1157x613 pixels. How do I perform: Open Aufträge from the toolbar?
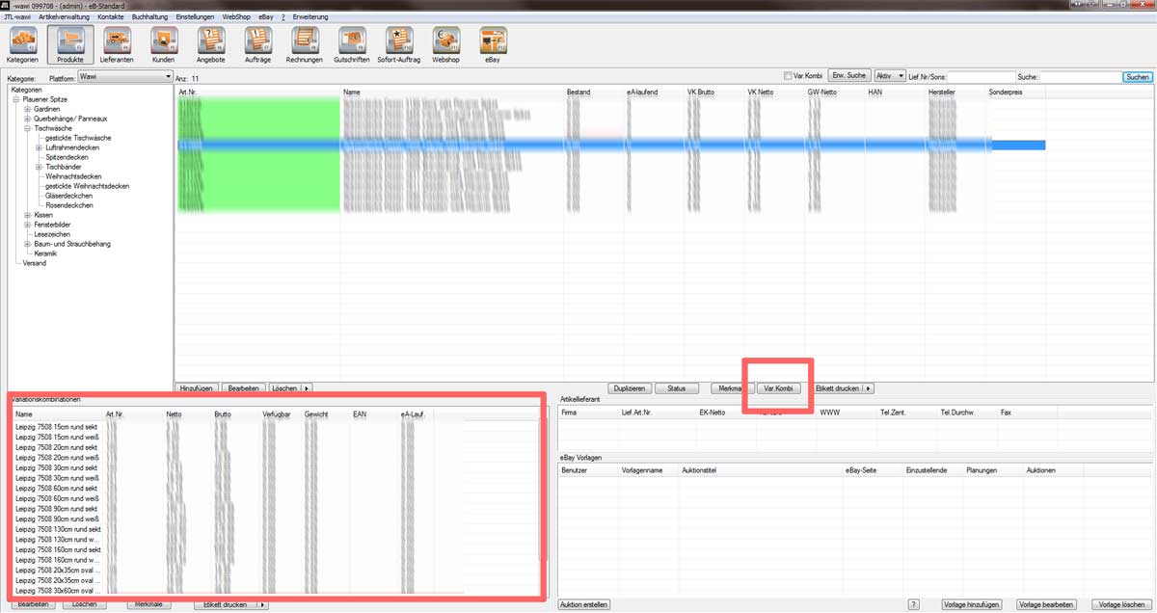coord(258,40)
